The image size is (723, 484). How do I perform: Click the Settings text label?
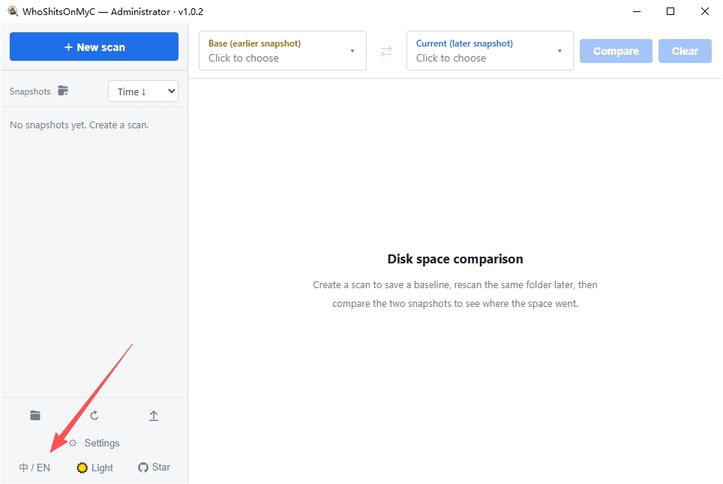pyautogui.click(x=102, y=443)
